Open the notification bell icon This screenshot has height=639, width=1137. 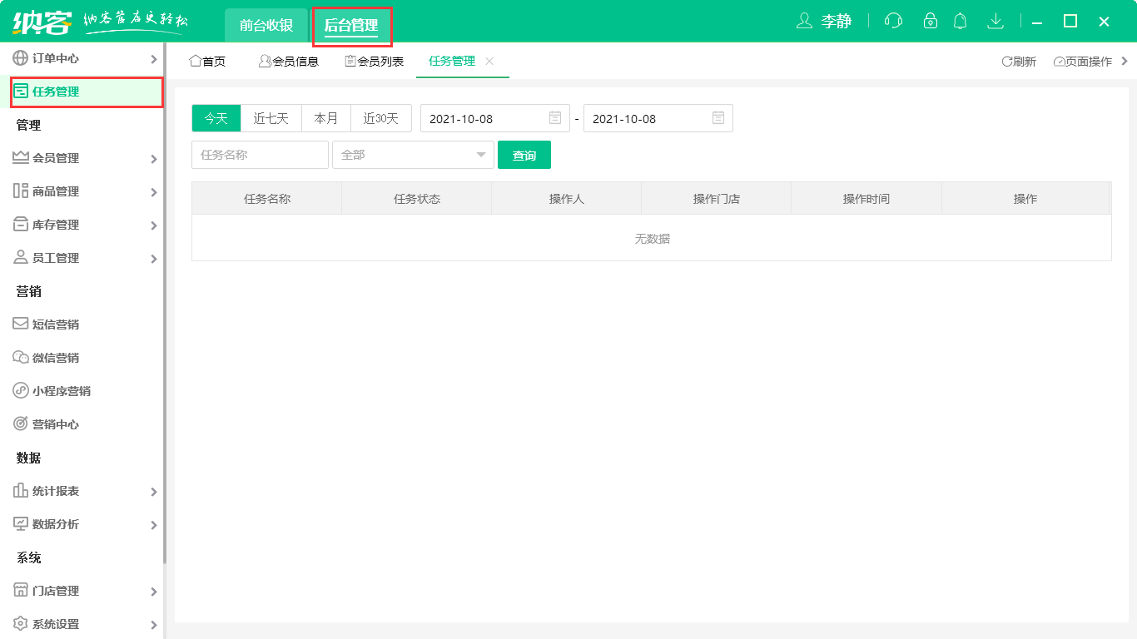(960, 21)
